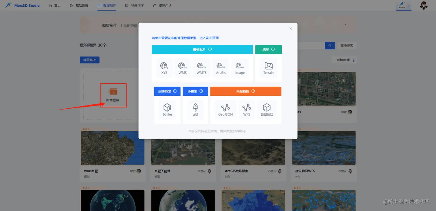Click the blue search magnifier button
Screen dimensions: 436x211
point(330,46)
